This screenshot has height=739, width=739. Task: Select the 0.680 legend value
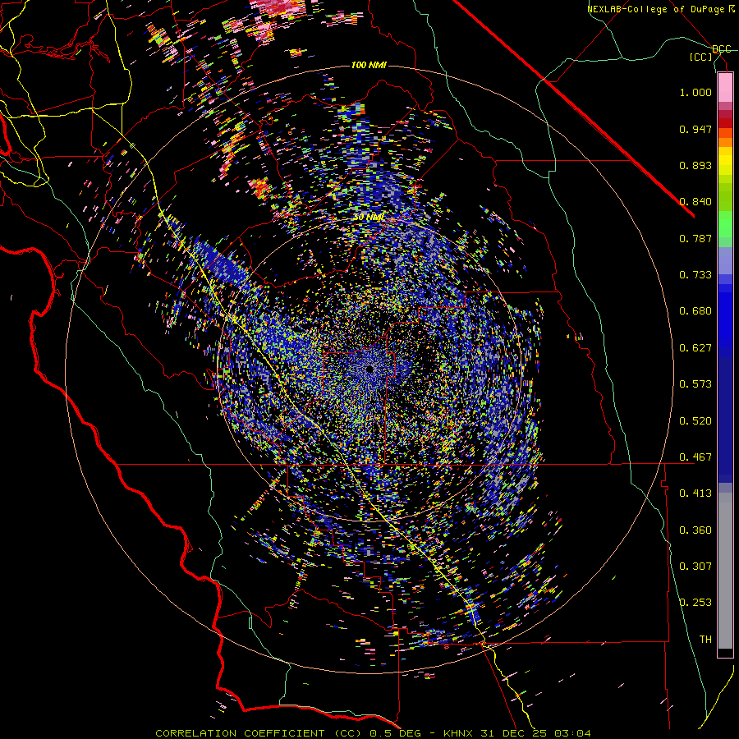pyautogui.click(x=695, y=311)
